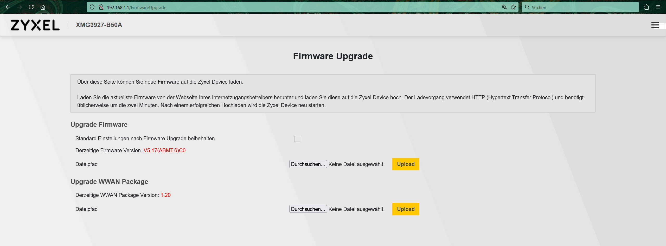Open the browser extensions icon
Image resolution: width=666 pixels, height=246 pixels.
[646, 7]
